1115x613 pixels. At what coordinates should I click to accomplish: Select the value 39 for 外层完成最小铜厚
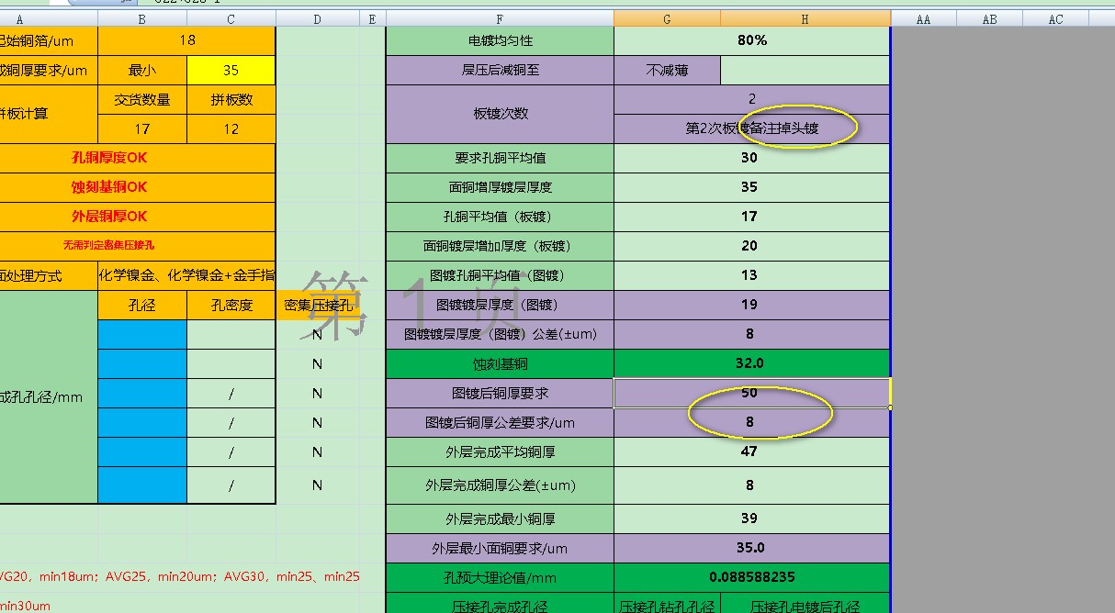[x=752, y=519]
